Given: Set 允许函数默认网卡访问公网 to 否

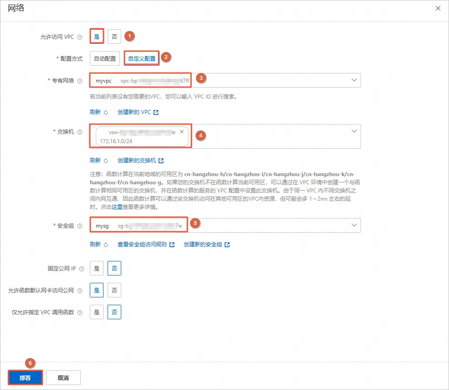Looking at the screenshot, I should [114, 290].
